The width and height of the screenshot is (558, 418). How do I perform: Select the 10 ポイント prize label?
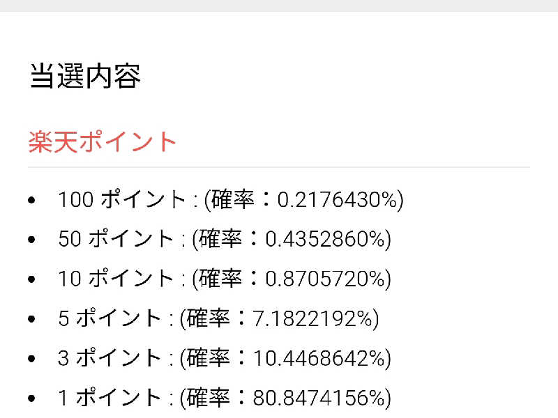tap(116, 279)
